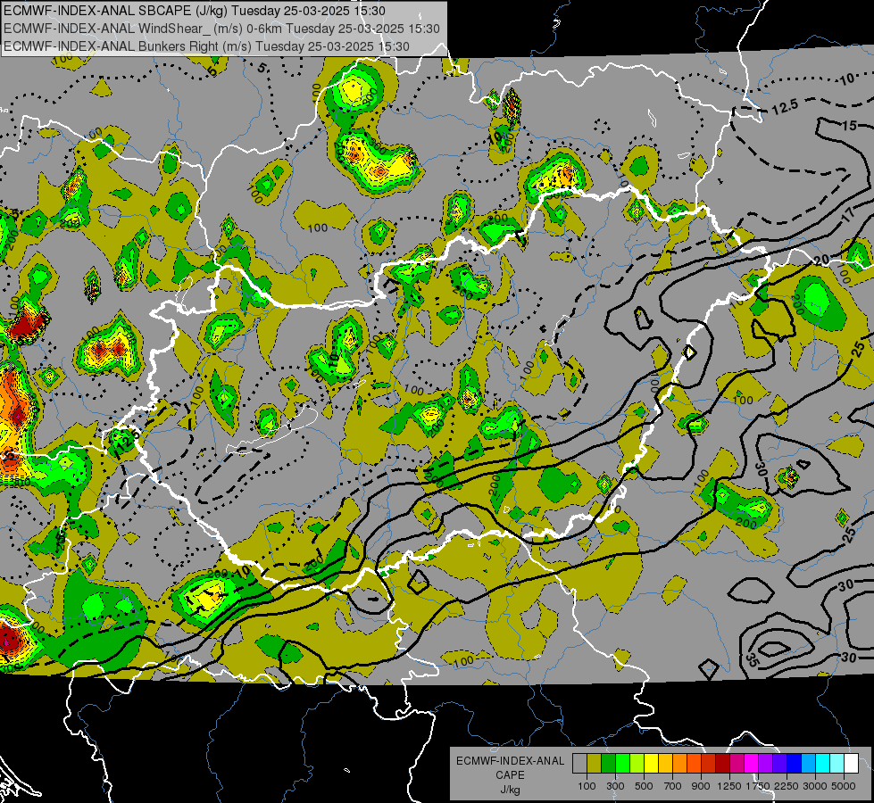Click the legend unit J/kg
The width and height of the screenshot is (874, 803).
click(x=510, y=790)
